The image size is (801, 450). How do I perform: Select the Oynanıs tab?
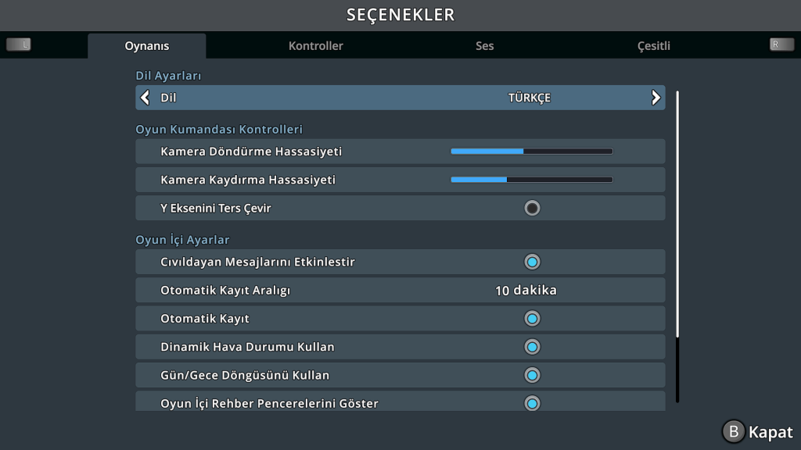pos(147,46)
